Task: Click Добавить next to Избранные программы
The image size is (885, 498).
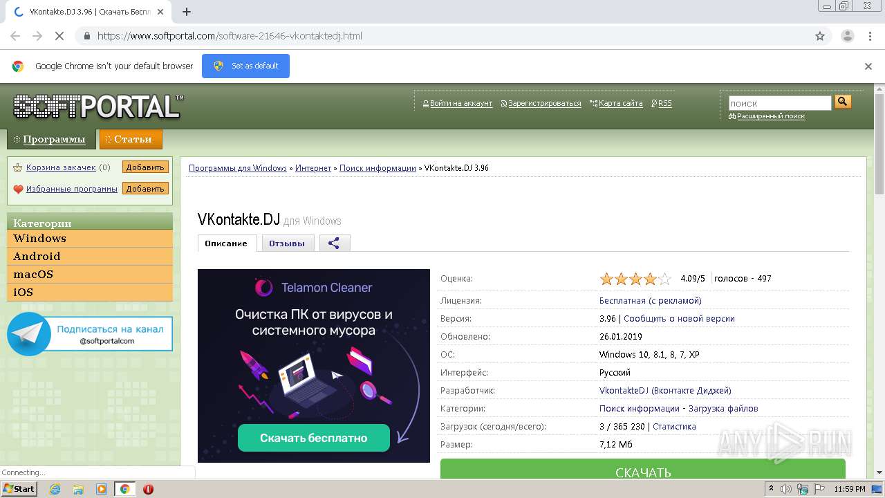Action: [145, 189]
